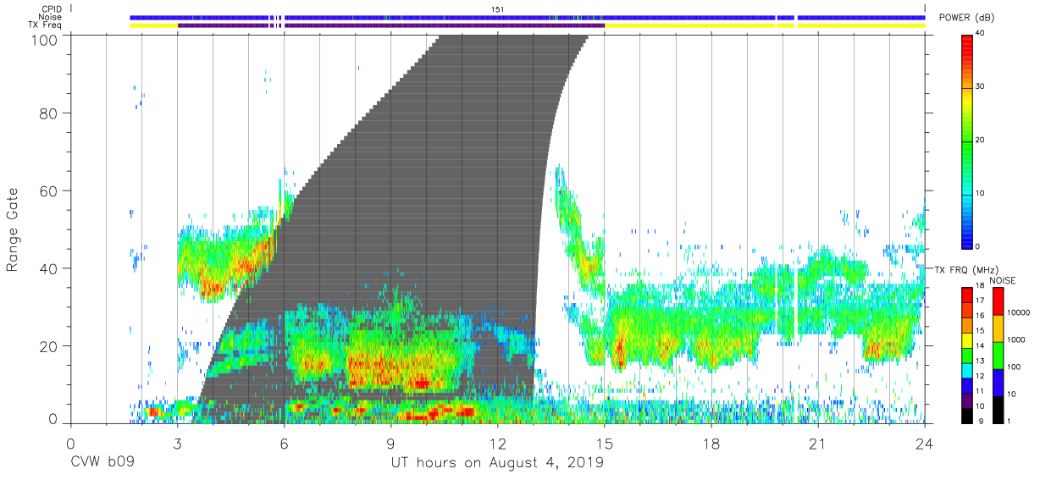Click the noise legend 100 green swatch
Screen dimensions: 1040x480
[999, 355]
